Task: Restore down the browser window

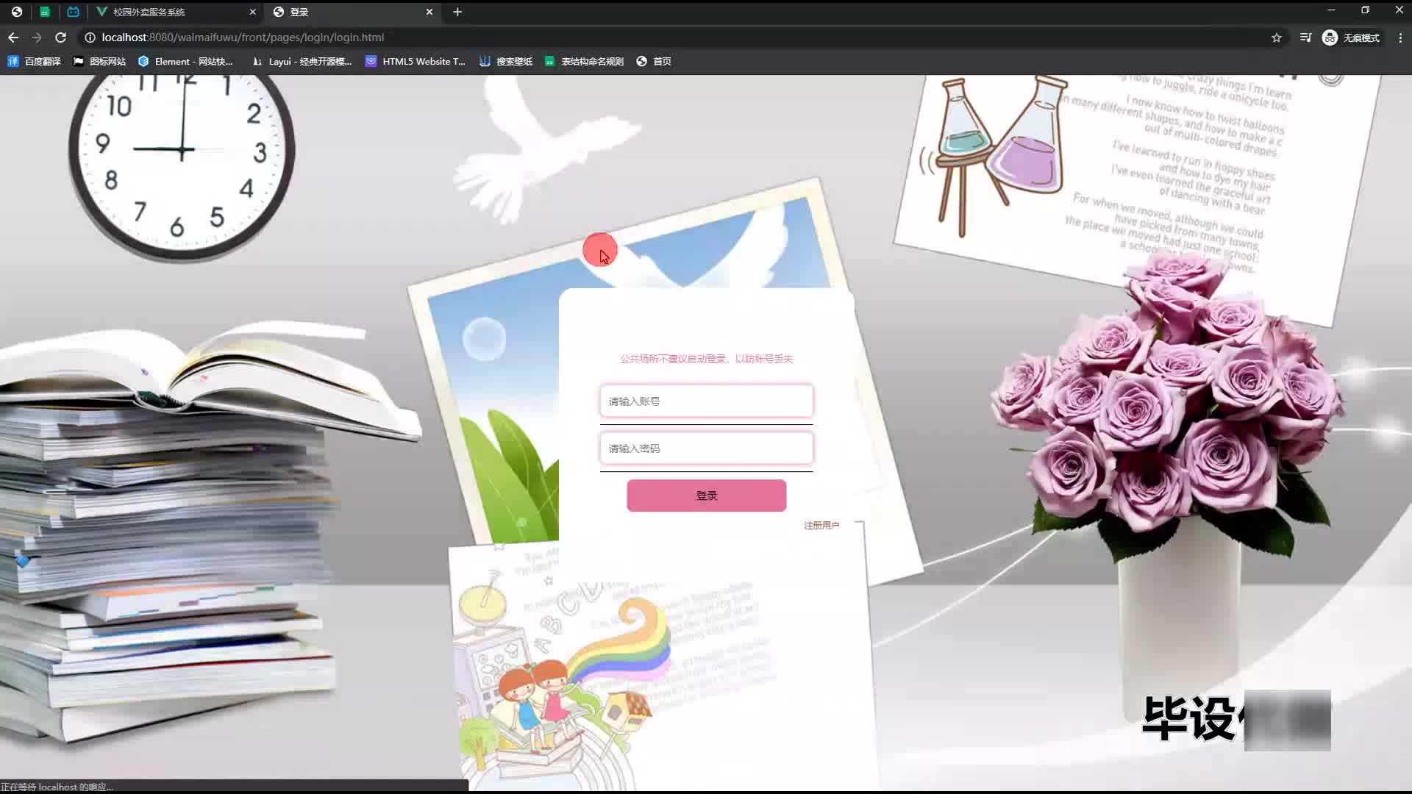Action: tap(1365, 10)
